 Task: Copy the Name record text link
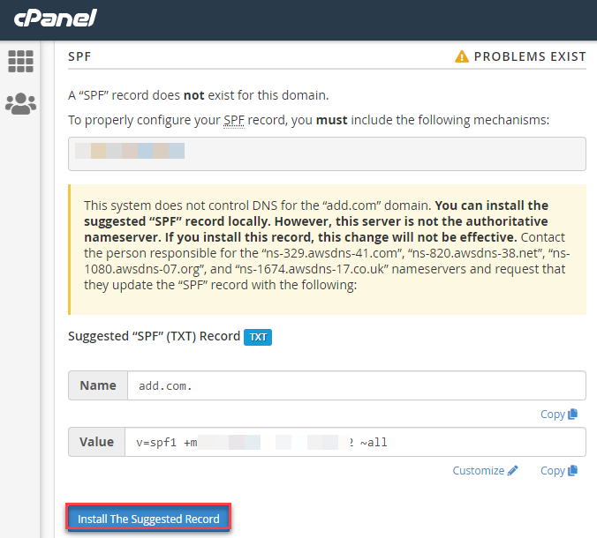pos(553,414)
